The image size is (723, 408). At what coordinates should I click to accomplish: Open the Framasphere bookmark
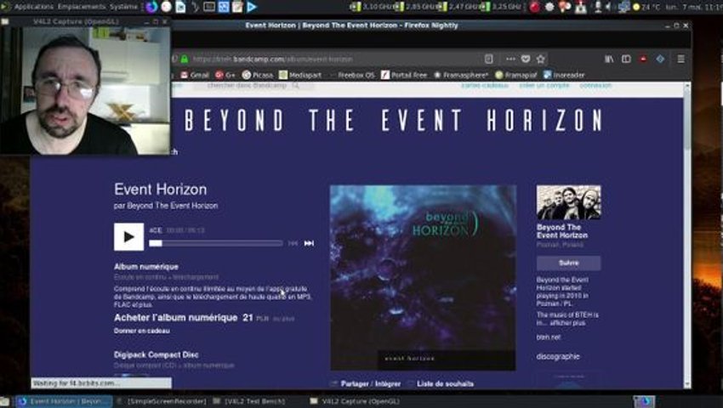pos(461,75)
